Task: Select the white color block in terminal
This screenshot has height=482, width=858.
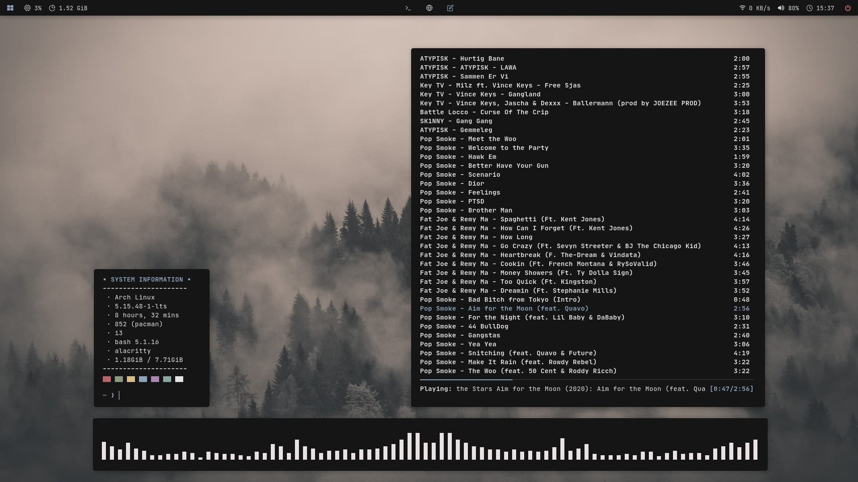Action: [179, 379]
